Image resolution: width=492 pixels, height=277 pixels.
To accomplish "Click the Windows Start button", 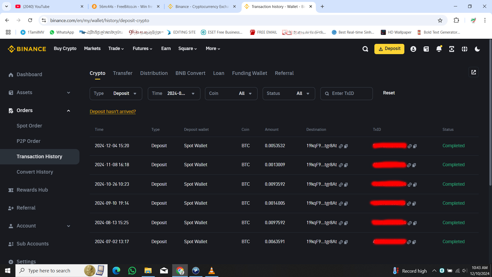I will click(8, 271).
